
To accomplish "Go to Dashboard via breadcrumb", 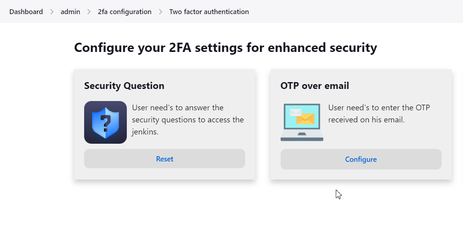I will (x=26, y=12).
